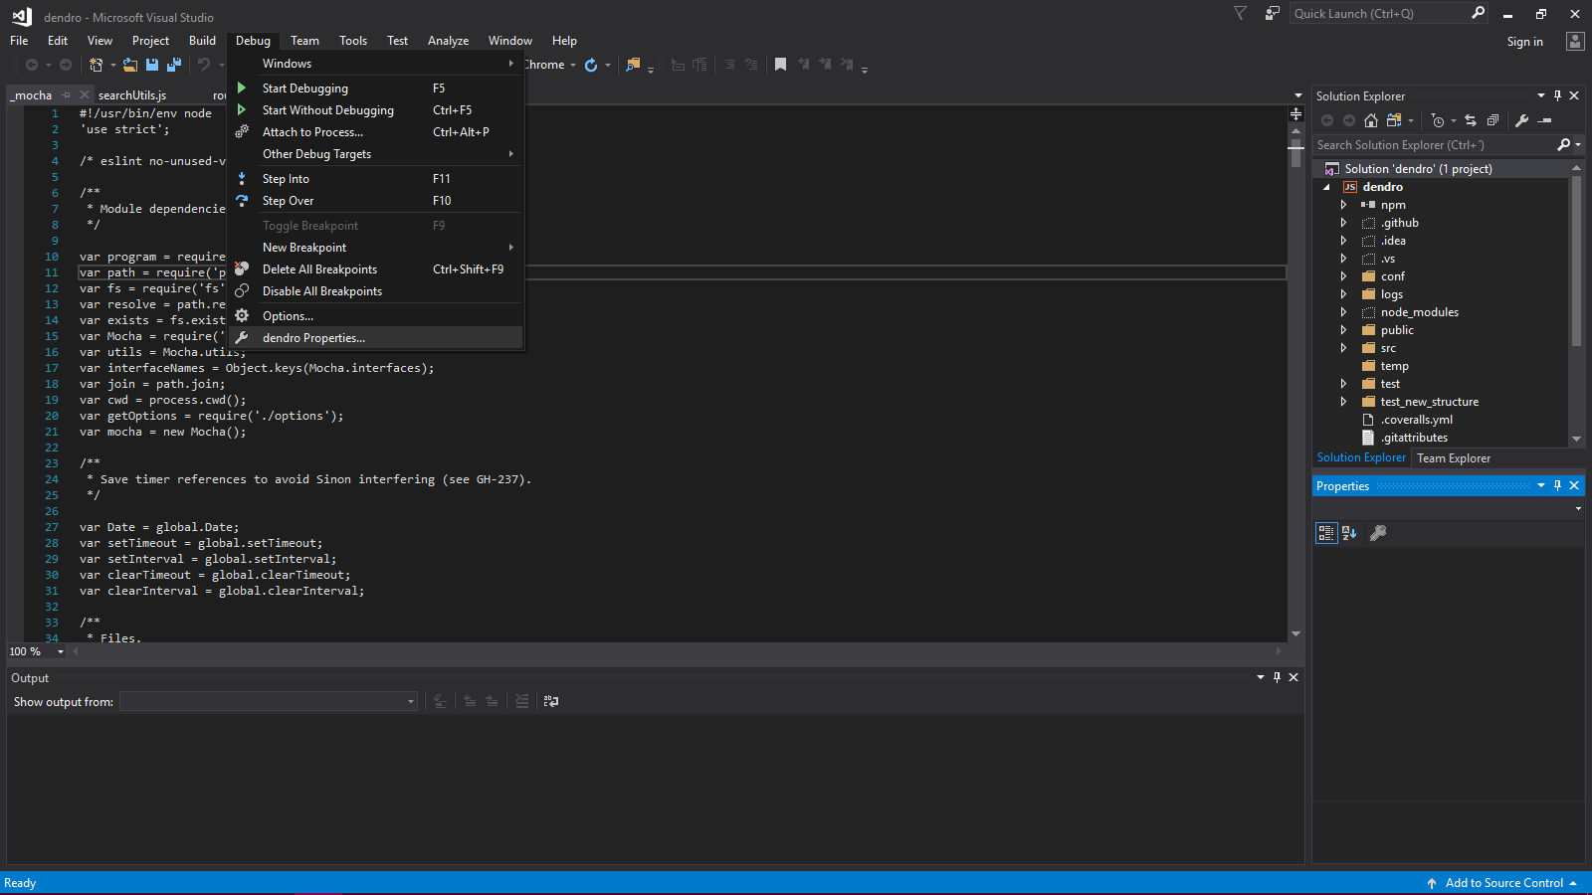Click the Refresh browser icon next to Chrome

point(591,65)
